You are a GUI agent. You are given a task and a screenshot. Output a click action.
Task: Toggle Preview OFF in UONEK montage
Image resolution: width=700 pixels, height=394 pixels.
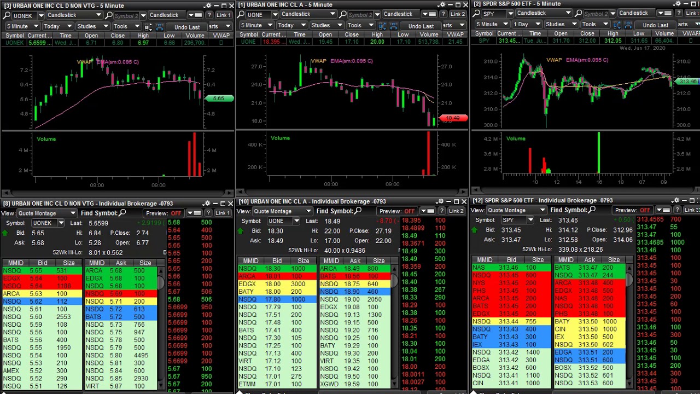[164, 213]
